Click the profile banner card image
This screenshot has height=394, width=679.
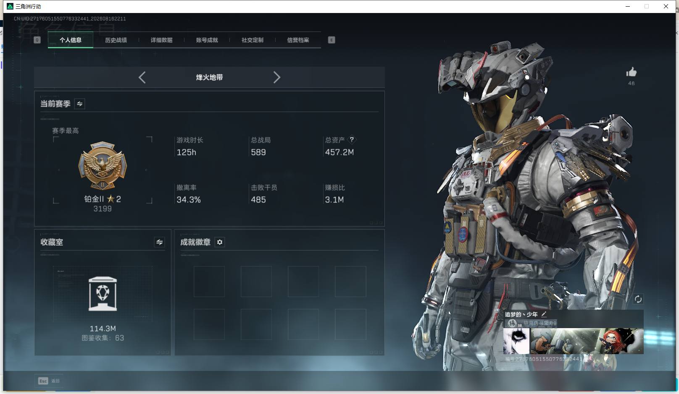point(587,341)
